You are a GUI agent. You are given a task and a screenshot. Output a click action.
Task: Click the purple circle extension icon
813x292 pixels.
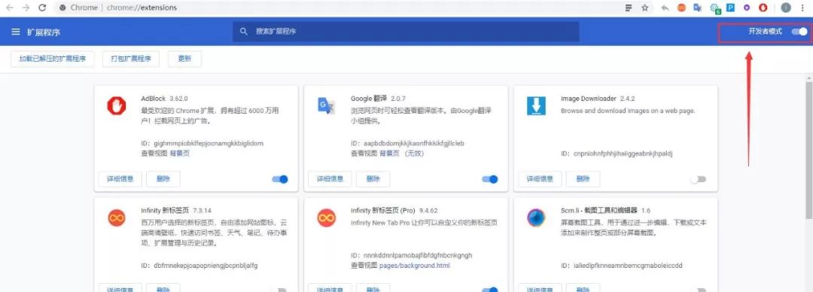[747, 8]
